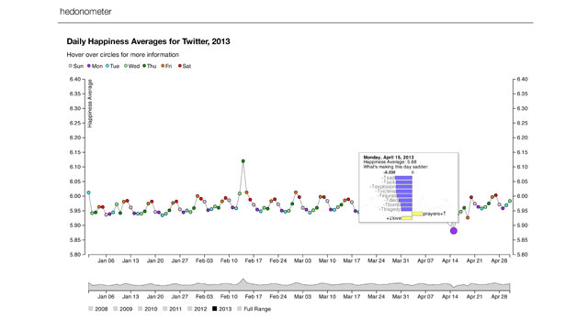Click the green peak data point near 6.10
This screenshot has height=330, width=588.
pos(243,161)
